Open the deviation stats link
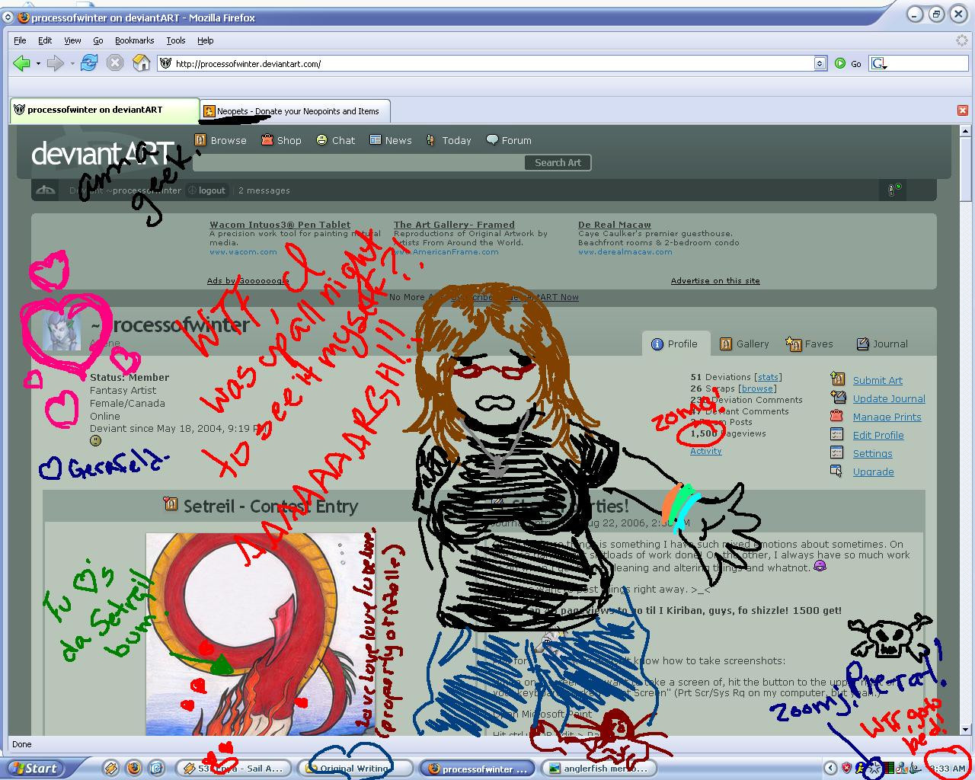Screen dimensions: 975x780 [x=768, y=377]
